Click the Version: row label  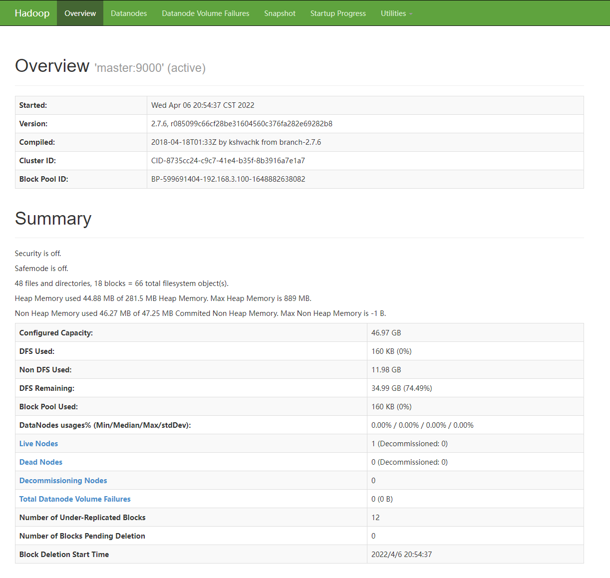click(x=33, y=124)
